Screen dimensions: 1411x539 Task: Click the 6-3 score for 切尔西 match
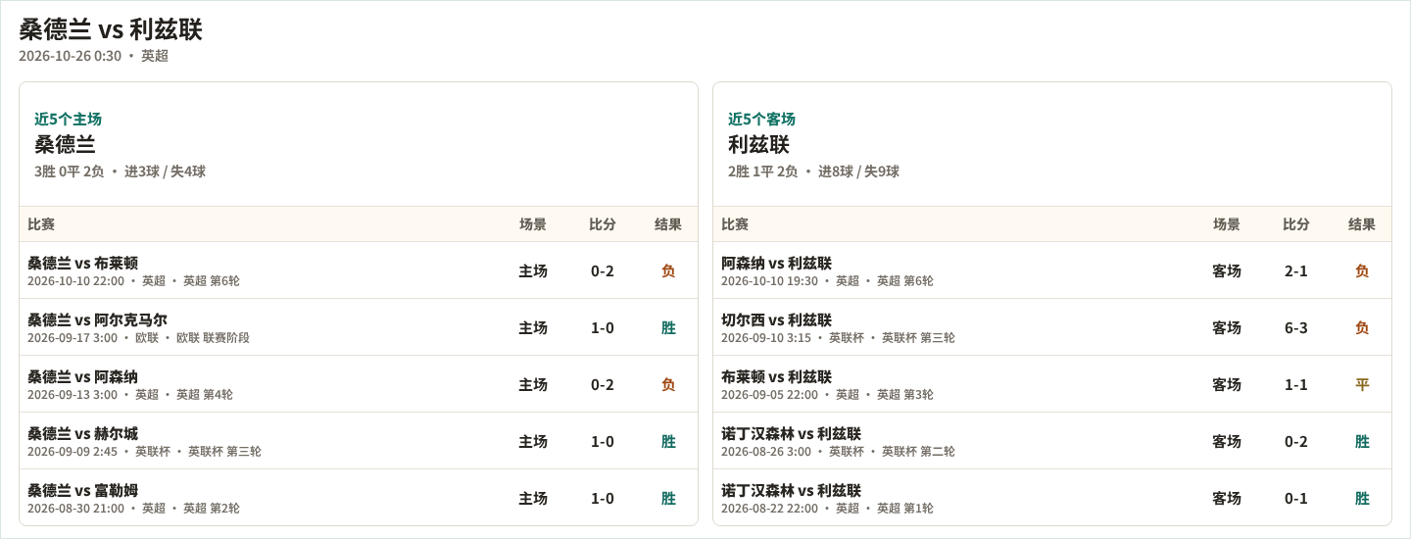coord(1296,327)
